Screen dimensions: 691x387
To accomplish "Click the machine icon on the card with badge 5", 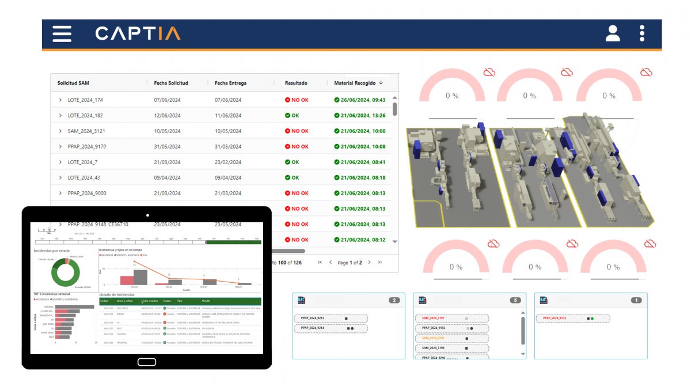I will (x=422, y=300).
